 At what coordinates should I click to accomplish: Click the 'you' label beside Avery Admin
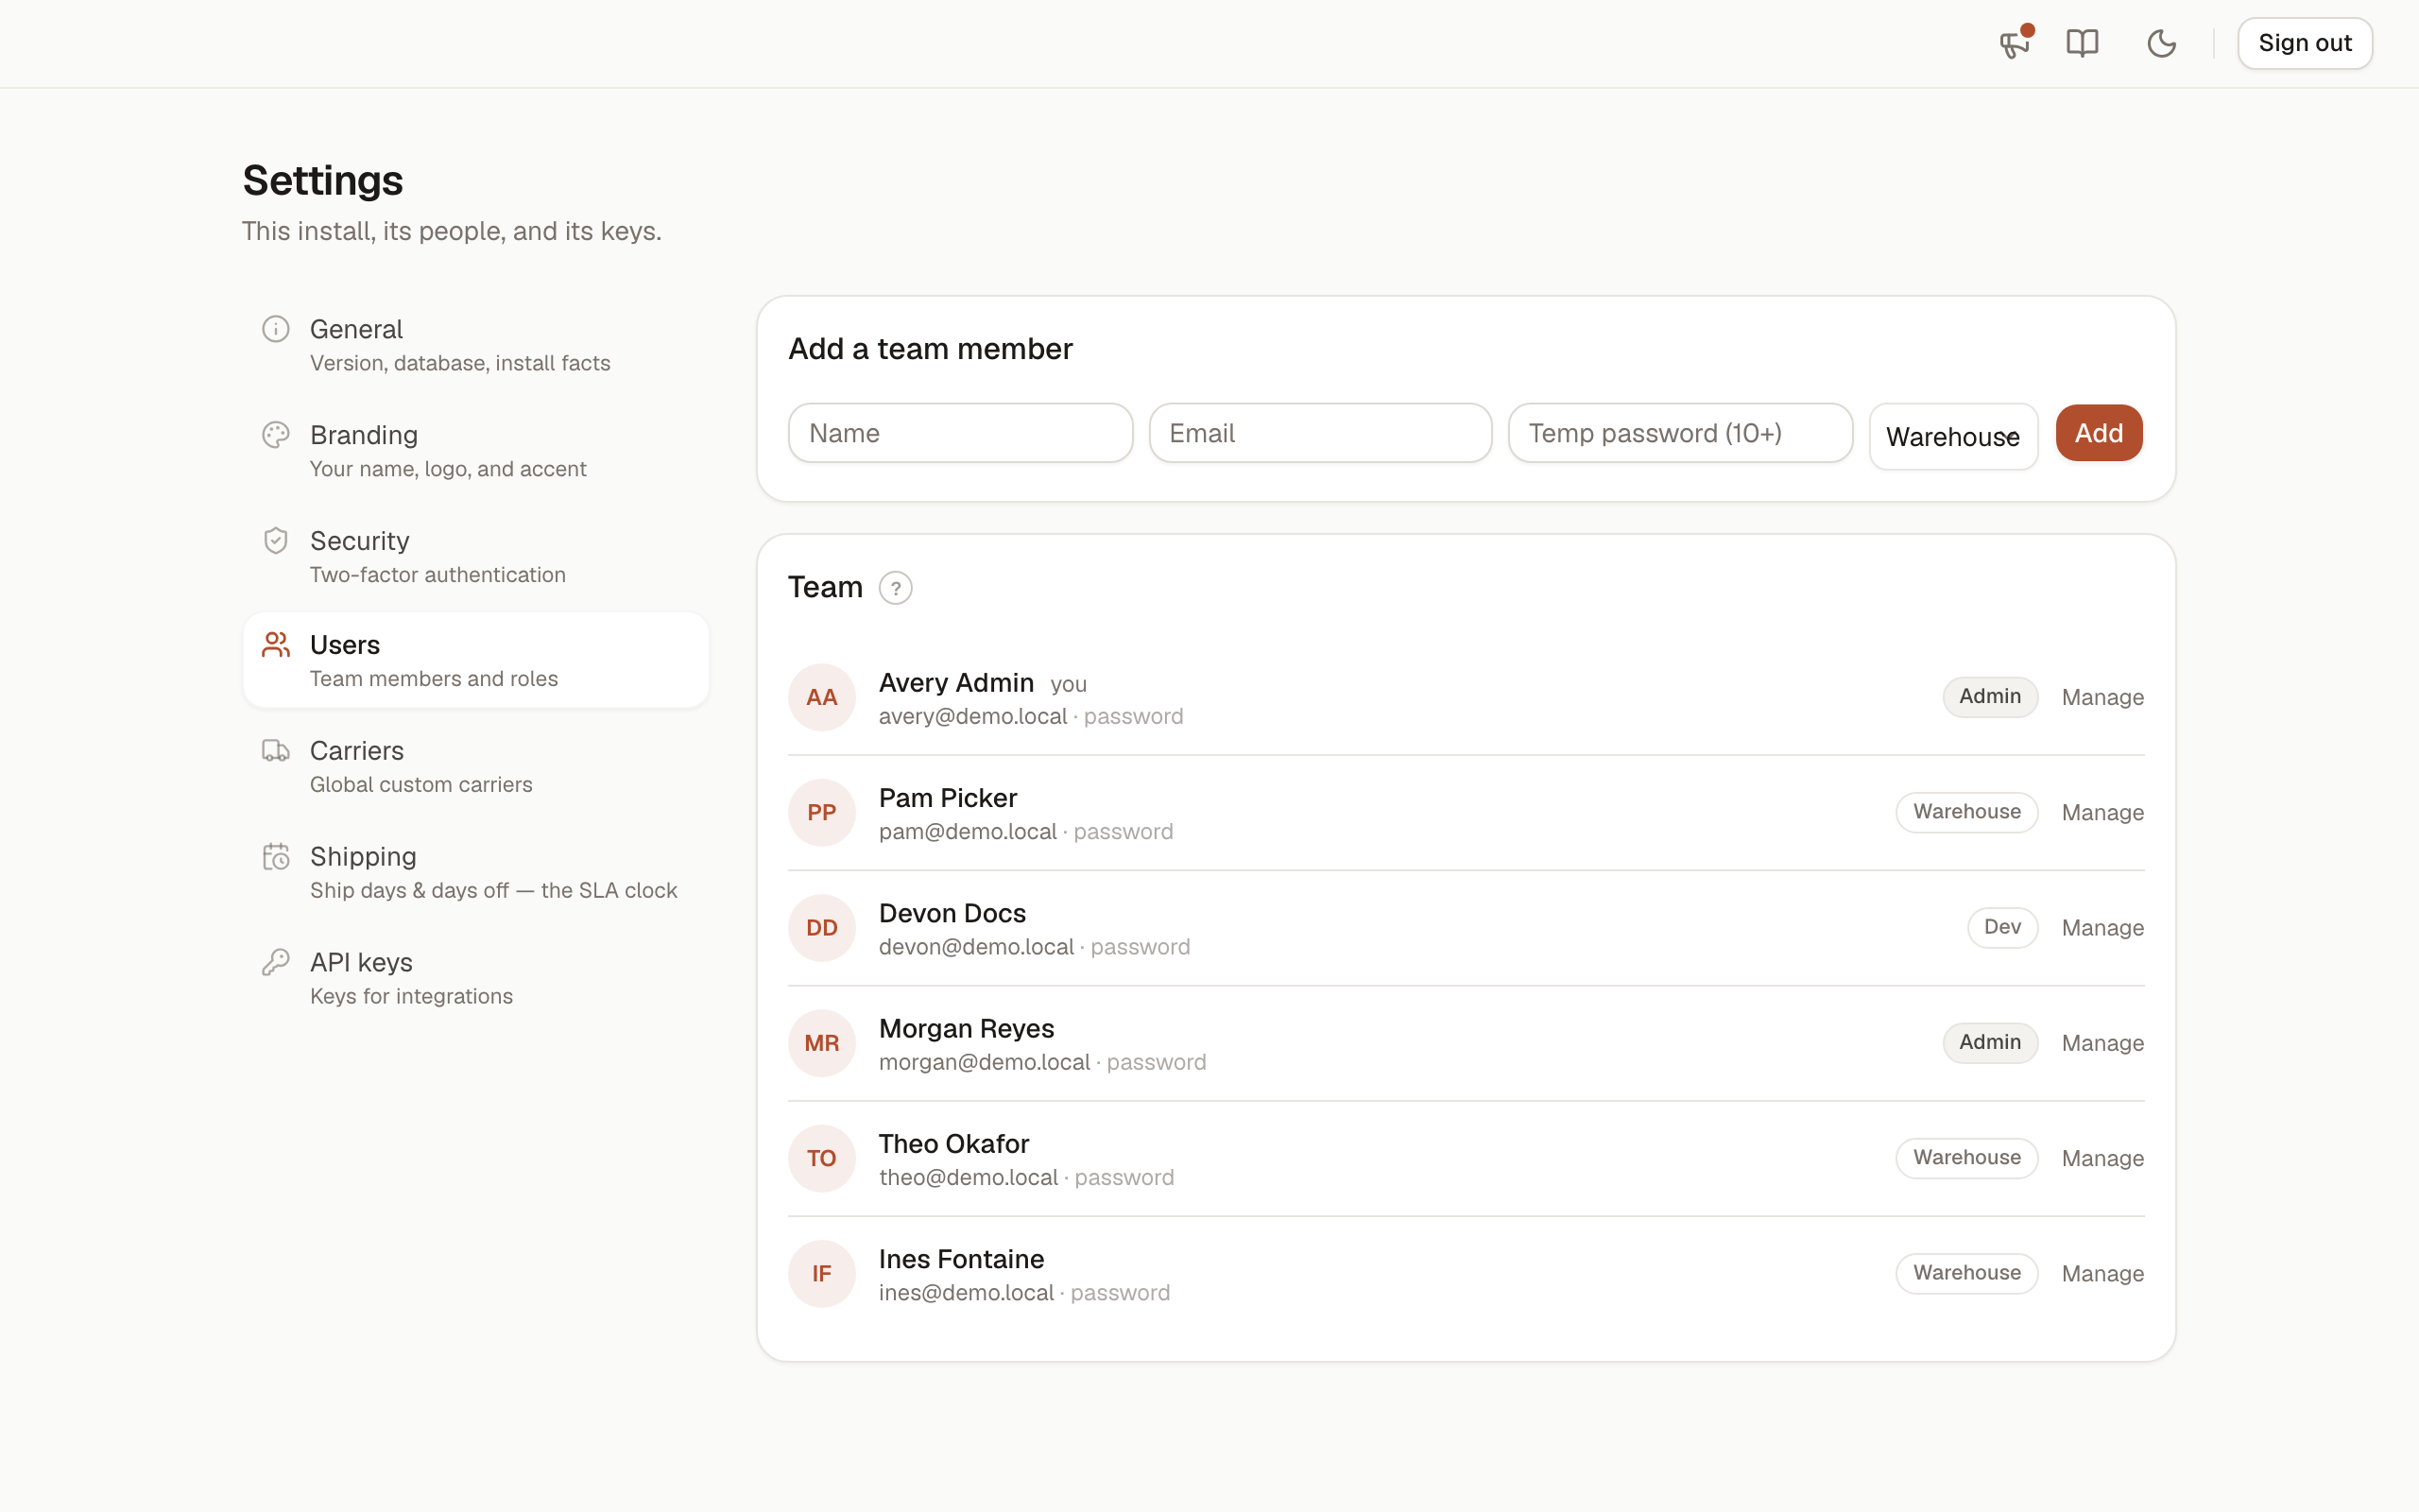click(1069, 685)
